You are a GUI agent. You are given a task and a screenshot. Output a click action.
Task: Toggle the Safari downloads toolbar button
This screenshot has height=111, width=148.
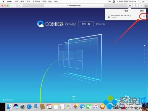click(130, 6)
